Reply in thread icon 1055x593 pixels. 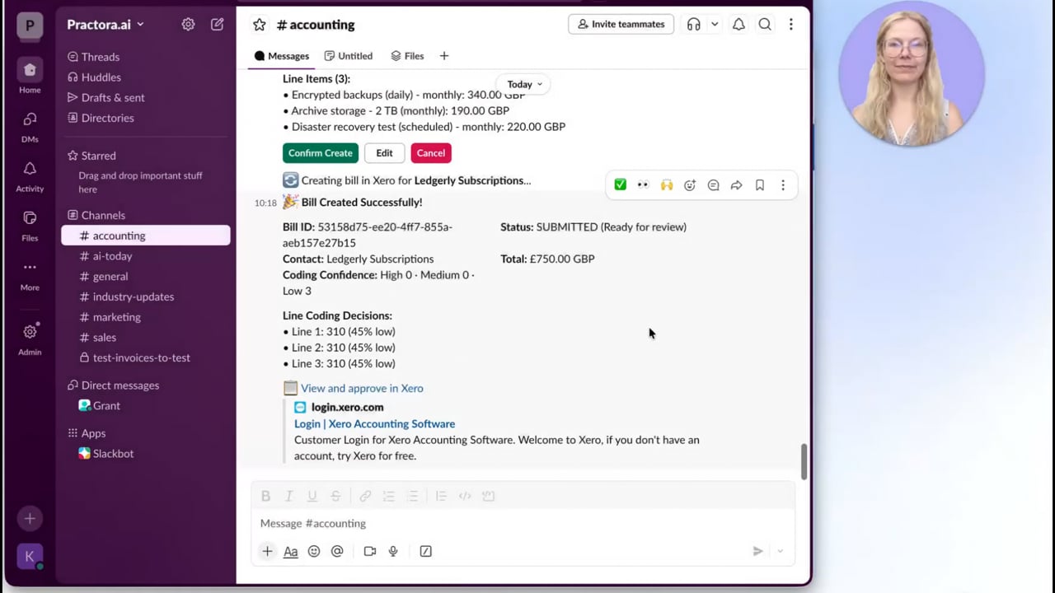click(x=713, y=185)
